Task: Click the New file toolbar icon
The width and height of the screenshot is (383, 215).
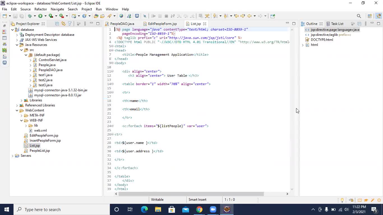Action: [5, 16]
